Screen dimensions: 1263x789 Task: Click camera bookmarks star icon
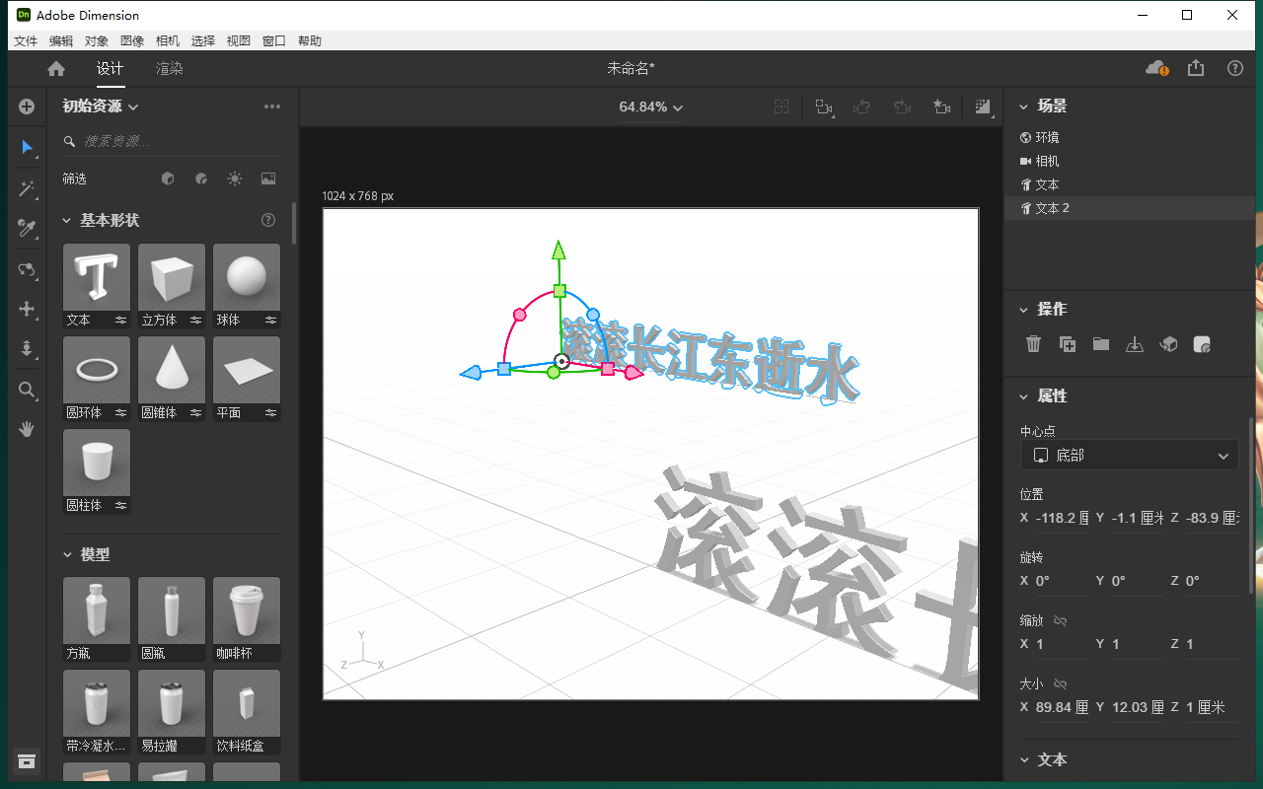click(941, 107)
